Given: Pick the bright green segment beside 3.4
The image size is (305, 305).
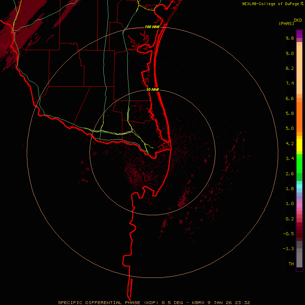Looking at the screenshot, I should (299, 163).
